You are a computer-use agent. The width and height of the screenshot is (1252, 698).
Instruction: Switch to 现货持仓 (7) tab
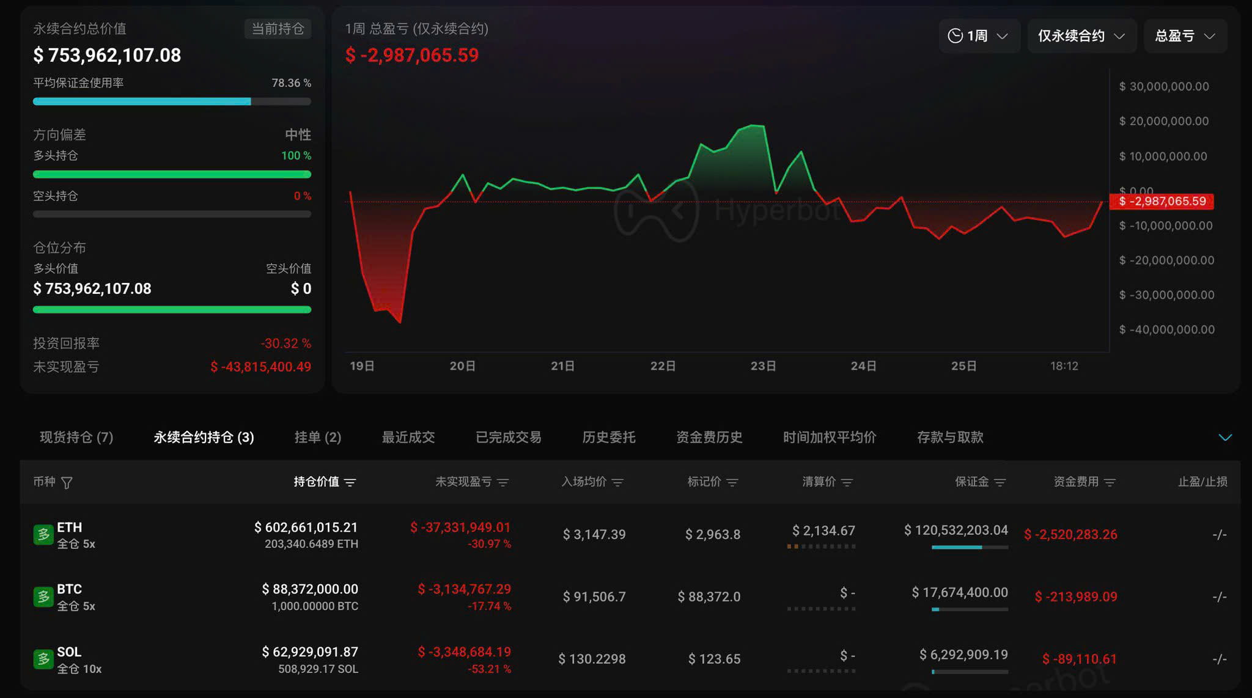(x=76, y=437)
